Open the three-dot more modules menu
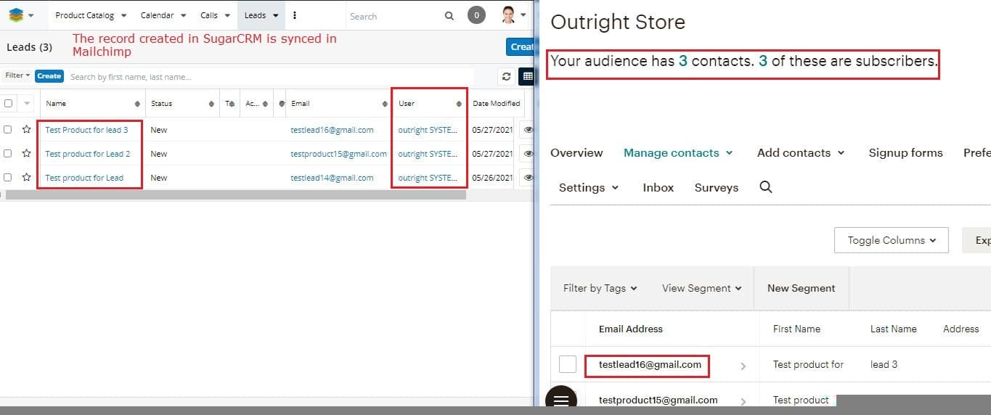Screen dimensions: 991x415 coord(294,15)
